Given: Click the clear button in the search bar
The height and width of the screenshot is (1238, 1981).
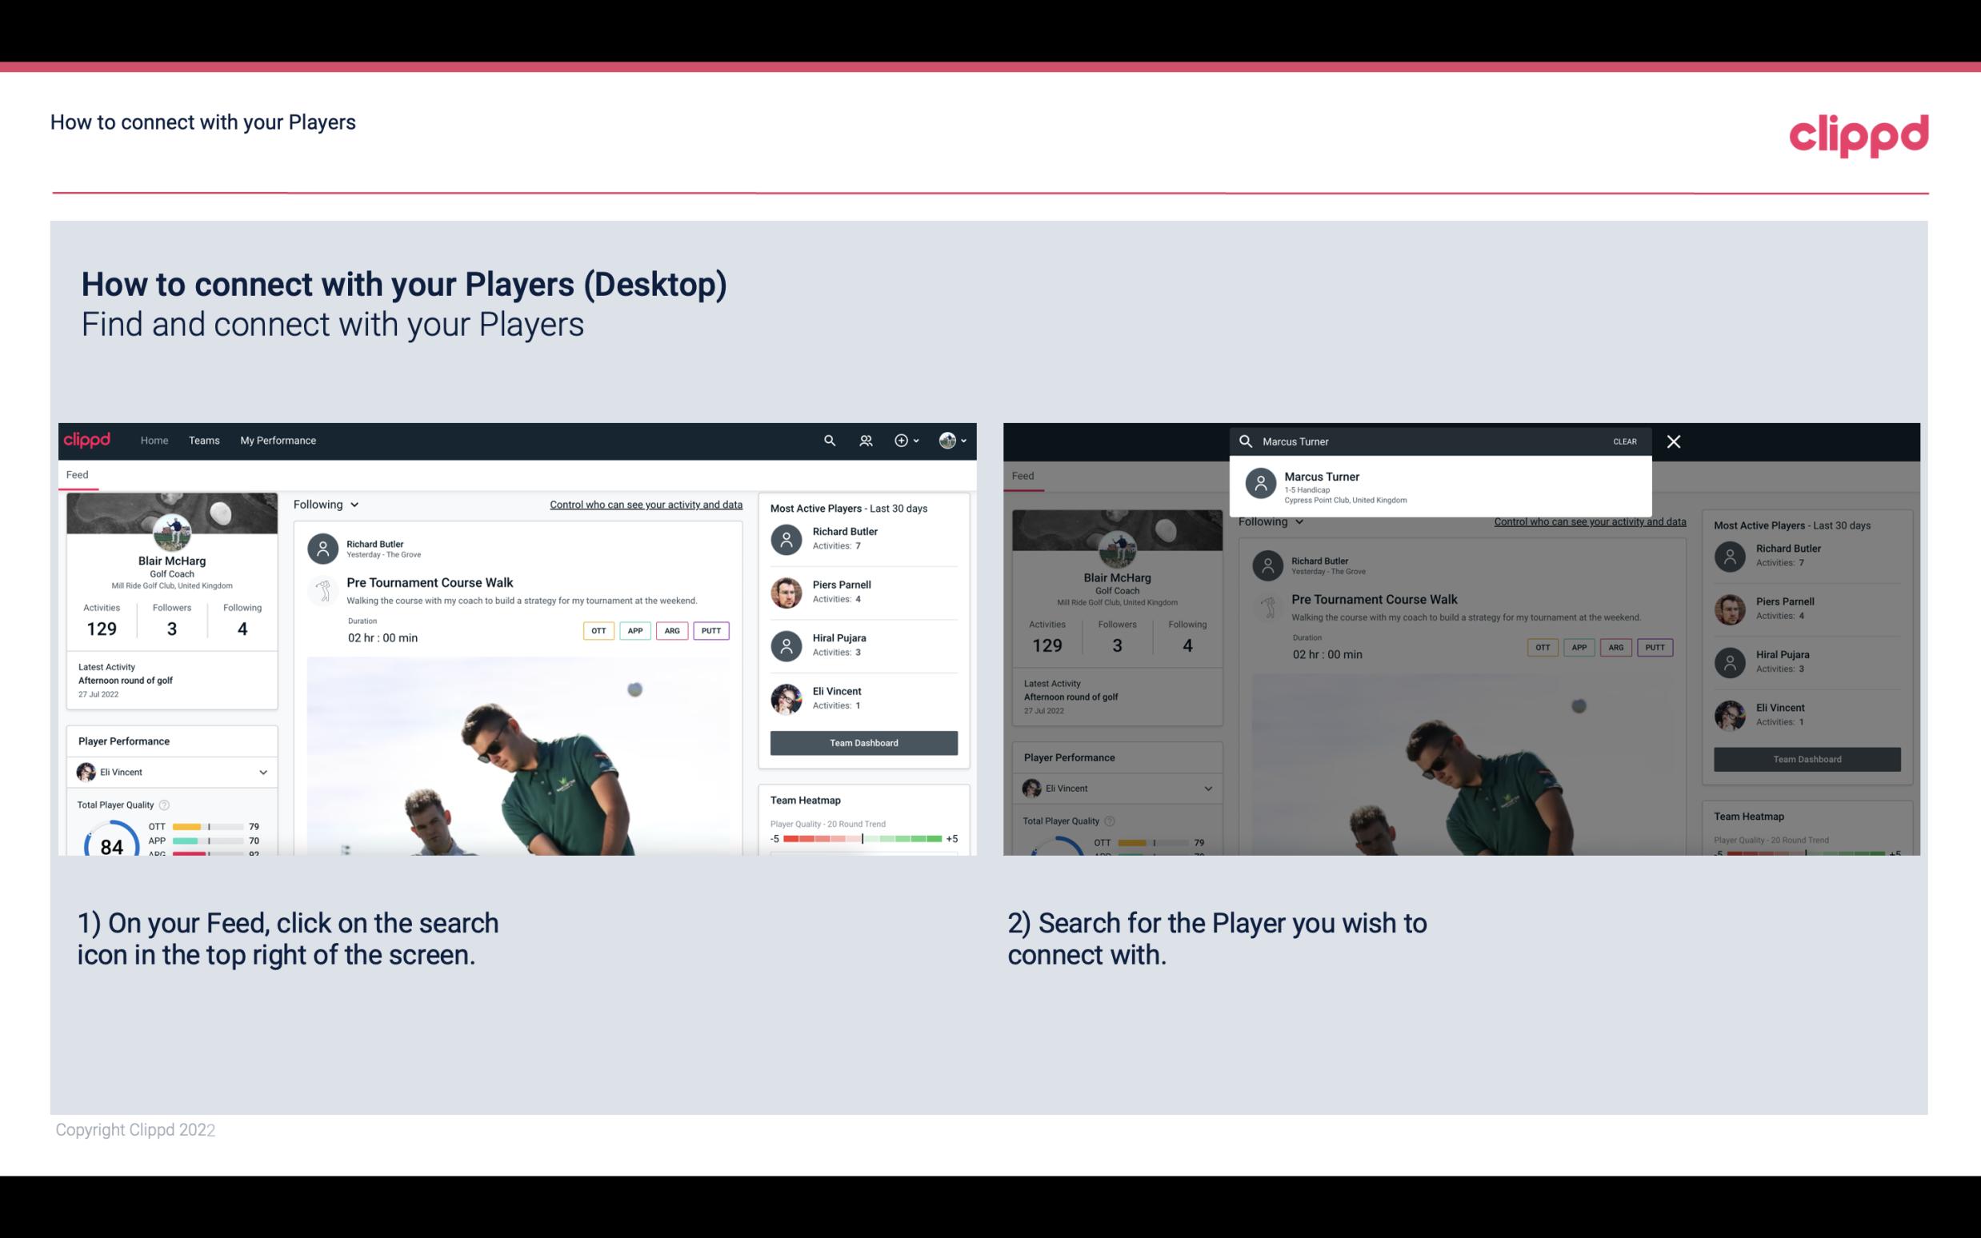Looking at the screenshot, I should [1624, 441].
